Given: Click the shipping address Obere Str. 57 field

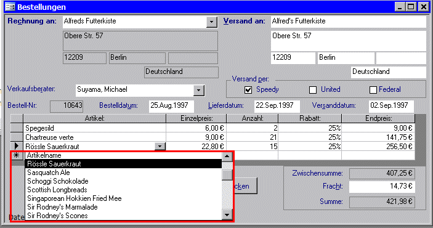Looking at the screenshot, I should pyautogui.click(x=349, y=41).
